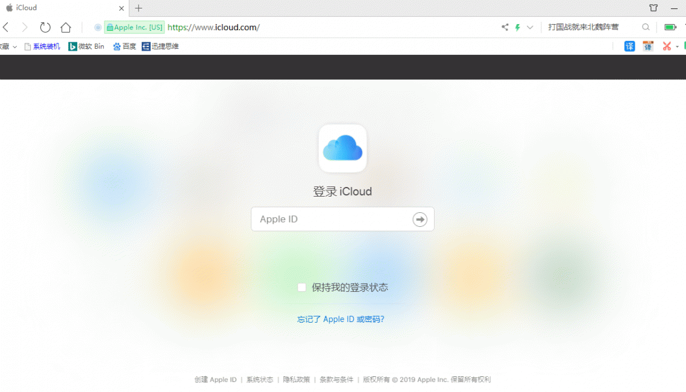Open the 隐私政策 footer link
Image resolution: width=686 pixels, height=392 pixels.
[x=296, y=380]
